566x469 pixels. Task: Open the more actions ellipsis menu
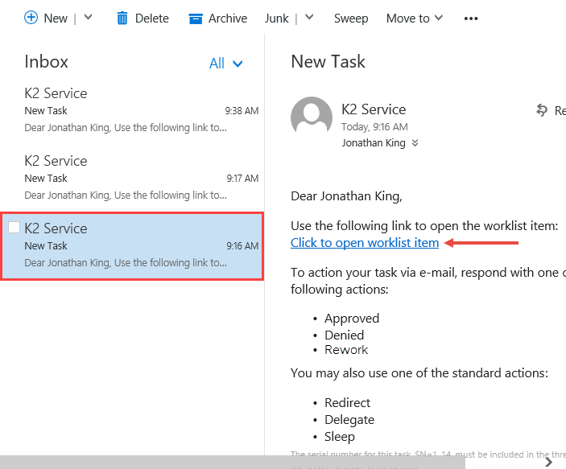471,19
